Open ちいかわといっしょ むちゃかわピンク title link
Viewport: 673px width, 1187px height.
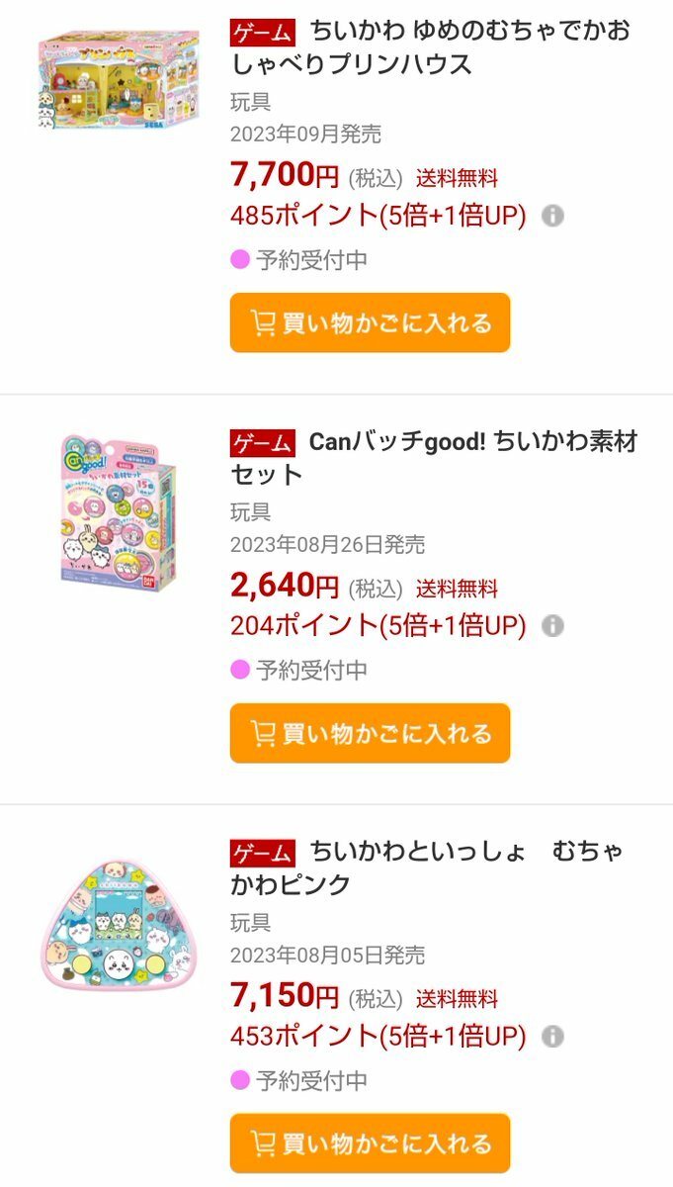coord(427,867)
